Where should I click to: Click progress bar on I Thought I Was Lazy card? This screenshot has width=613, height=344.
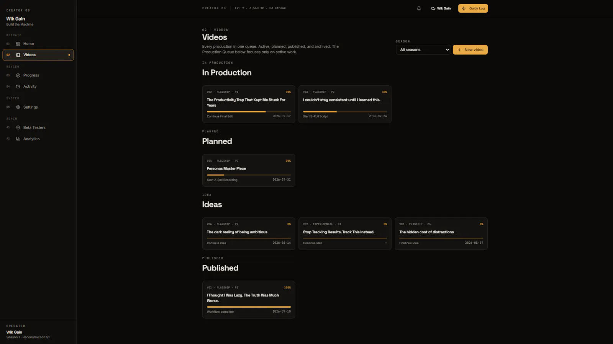tap(249, 307)
